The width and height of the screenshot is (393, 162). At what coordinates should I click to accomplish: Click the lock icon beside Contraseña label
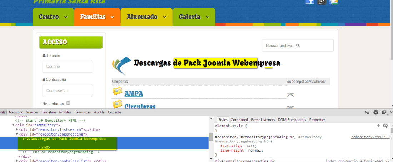[x=44, y=79]
